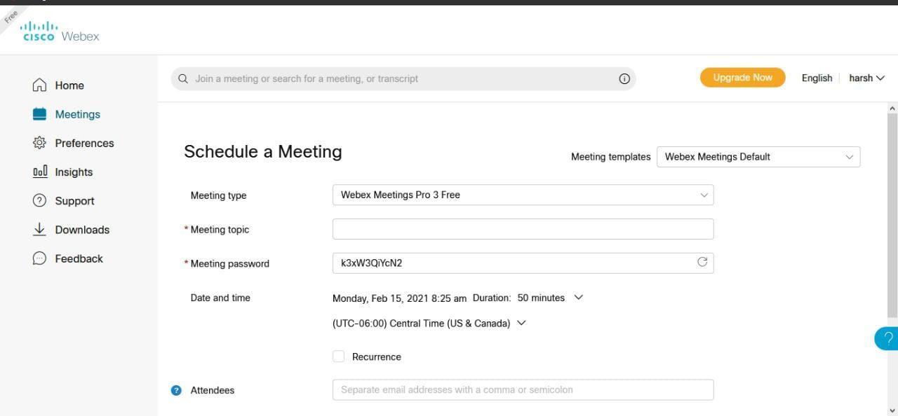Screen dimensions: 898x416
Task: Open the floating blue help bubble
Action: point(887,338)
